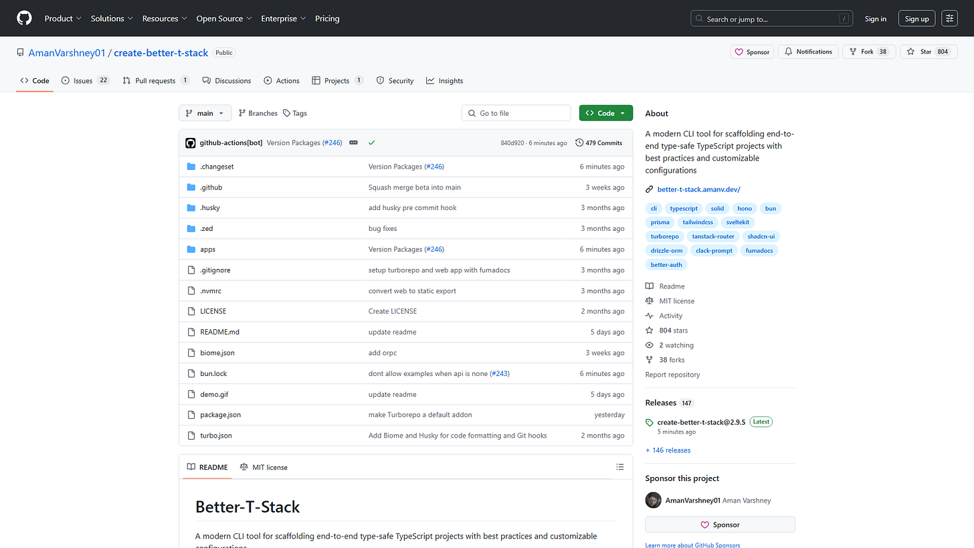Image resolution: width=974 pixels, height=548 pixels.
Task: Open the README.md file
Action: click(219, 332)
